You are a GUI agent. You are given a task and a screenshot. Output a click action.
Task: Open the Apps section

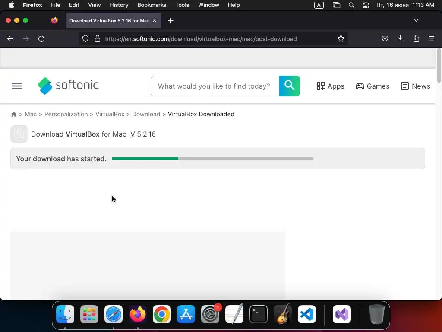pyautogui.click(x=330, y=86)
